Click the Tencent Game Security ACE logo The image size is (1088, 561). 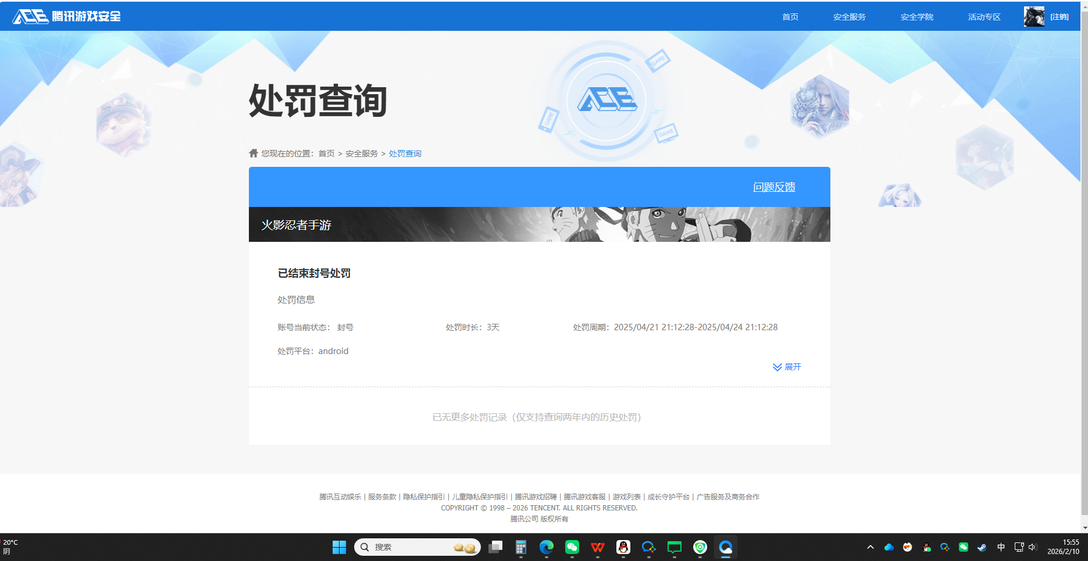coord(67,16)
